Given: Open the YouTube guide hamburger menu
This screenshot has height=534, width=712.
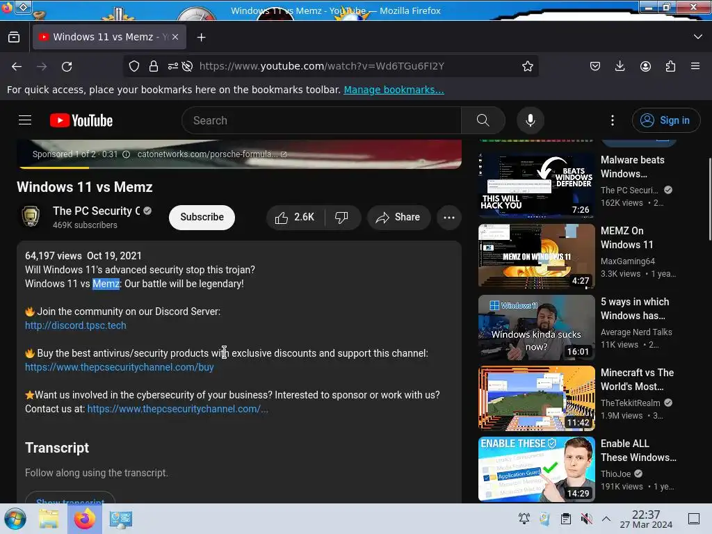Looking at the screenshot, I should pyautogui.click(x=25, y=120).
